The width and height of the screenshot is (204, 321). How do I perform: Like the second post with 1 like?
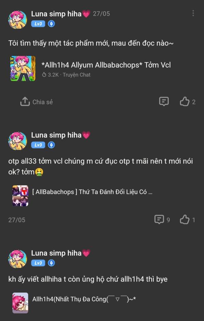(184, 220)
